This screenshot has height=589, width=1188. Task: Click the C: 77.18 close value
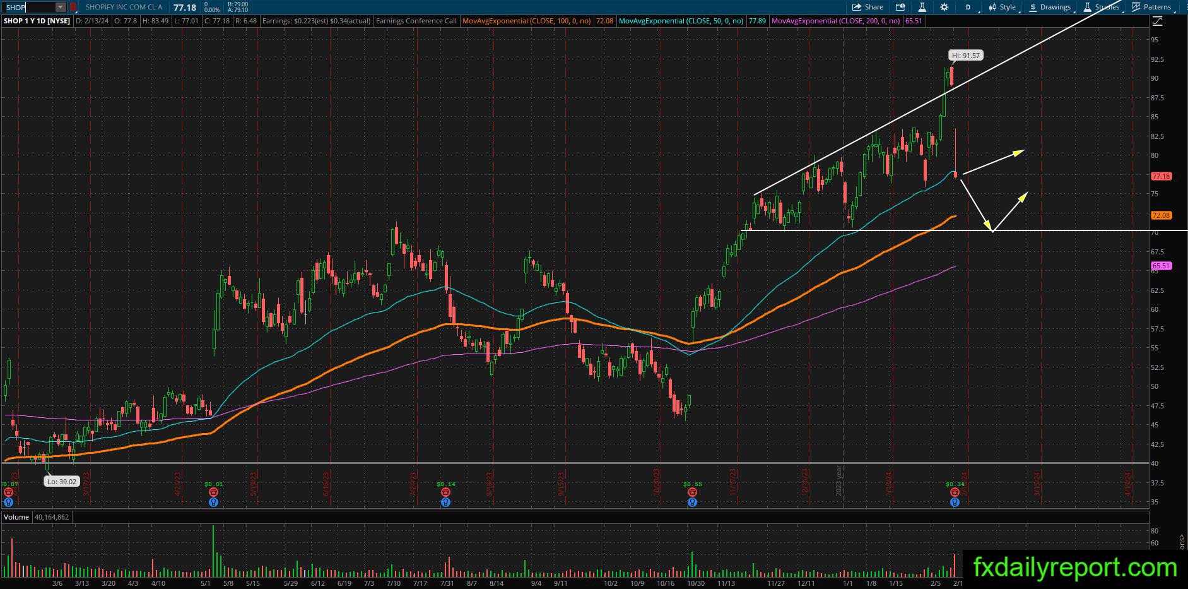(x=217, y=21)
